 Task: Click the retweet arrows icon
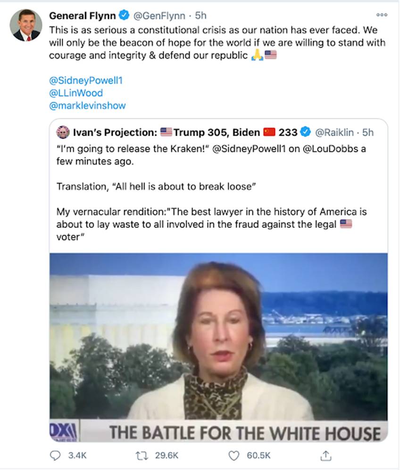click(140, 455)
